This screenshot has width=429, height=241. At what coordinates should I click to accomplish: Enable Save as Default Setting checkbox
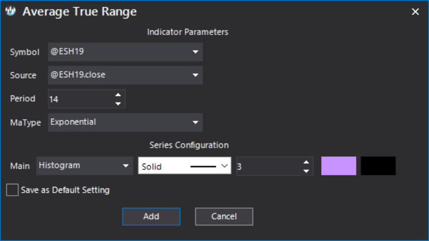(x=12, y=190)
